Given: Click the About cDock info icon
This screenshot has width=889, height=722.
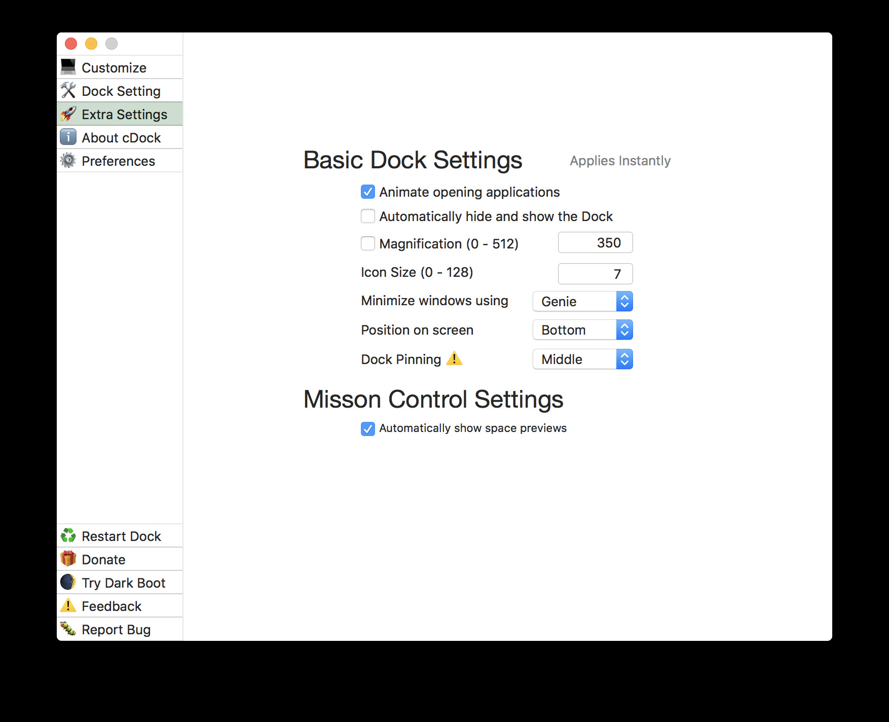Looking at the screenshot, I should tap(68, 137).
